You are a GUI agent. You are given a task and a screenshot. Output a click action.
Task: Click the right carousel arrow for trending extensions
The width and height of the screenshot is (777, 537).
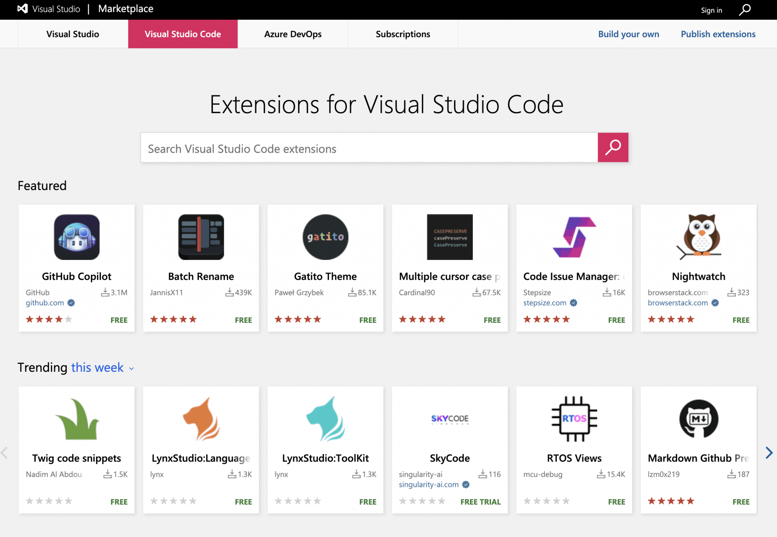click(769, 452)
